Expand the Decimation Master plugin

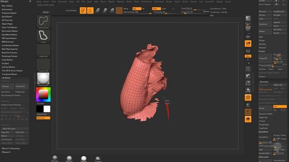pos(9,31)
